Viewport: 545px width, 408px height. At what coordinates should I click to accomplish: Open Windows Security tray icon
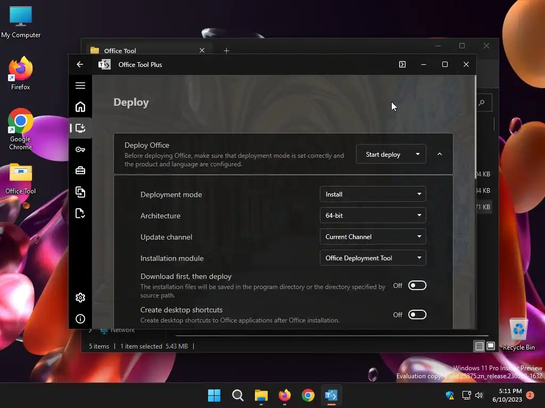pos(450,395)
